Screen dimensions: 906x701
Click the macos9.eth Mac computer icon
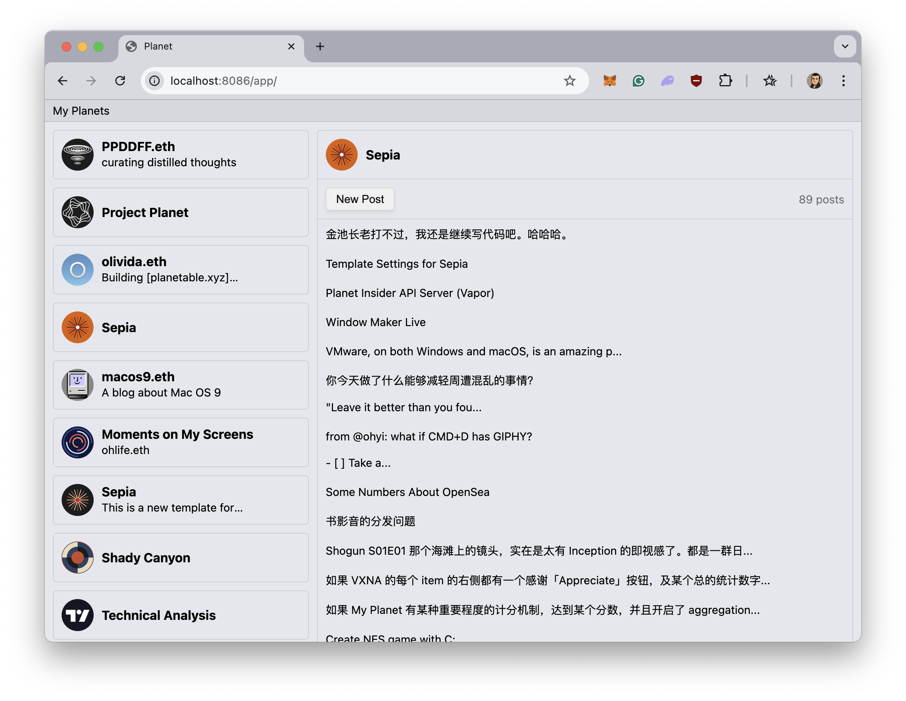(x=77, y=384)
